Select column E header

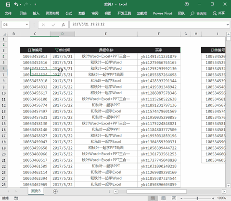106,34
